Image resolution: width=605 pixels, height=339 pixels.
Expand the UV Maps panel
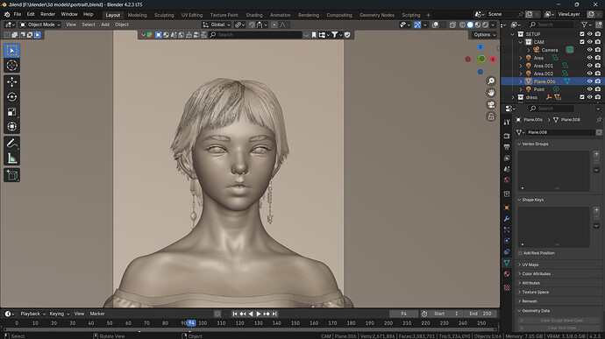pos(530,265)
